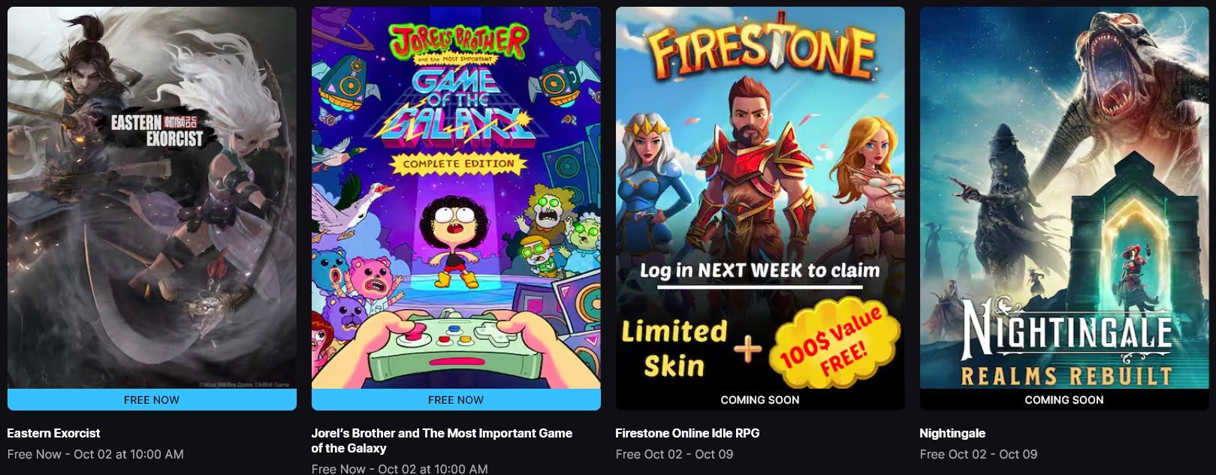Click the Eastern Exorcist logo on cover
The height and width of the screenshot is (475, 1216).
pyautogui.click(x=158, y=131)
